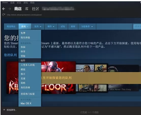Open the Grand Theft Auto V thumbnail
141x115 pixels.
click(x=92, y=68)
